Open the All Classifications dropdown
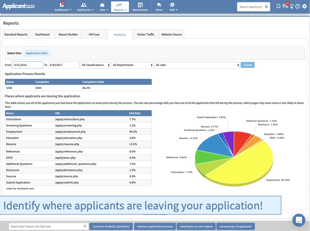This screenshot has width=310, height=231. 95,65
